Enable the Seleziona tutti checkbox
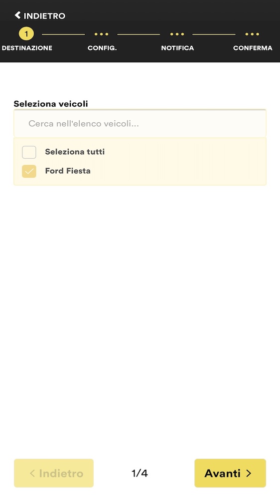The width and height of the screenshot is (280, 499). (x=29, y=152)
